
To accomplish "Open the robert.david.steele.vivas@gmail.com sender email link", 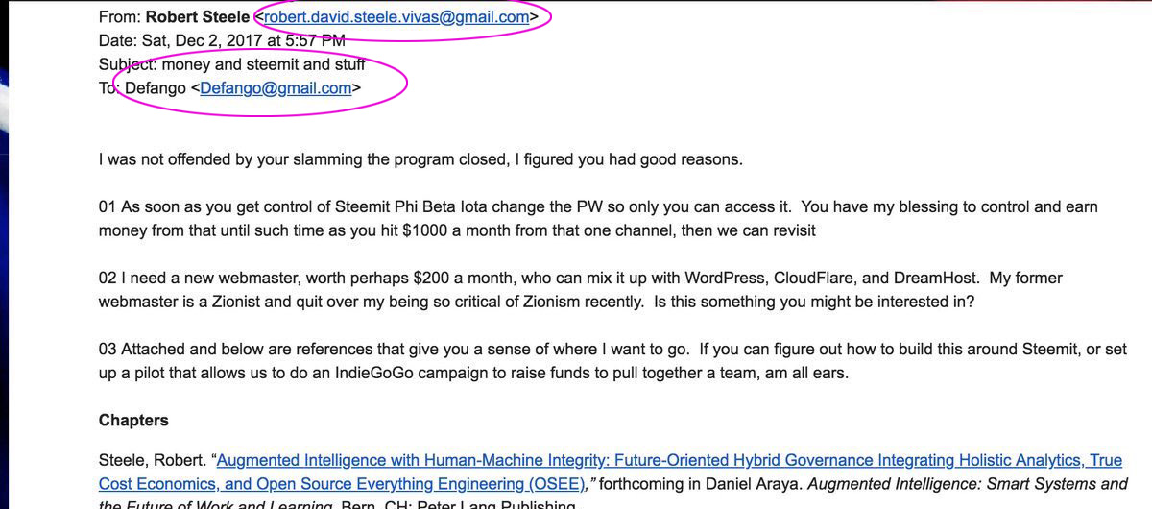I will (x=396, y=16).
